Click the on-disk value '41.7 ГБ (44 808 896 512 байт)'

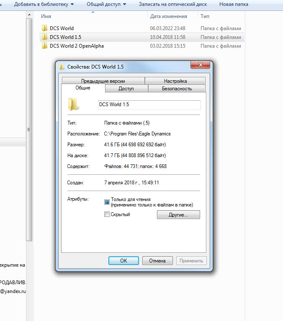pyautogui.click(x=135, y=155)
